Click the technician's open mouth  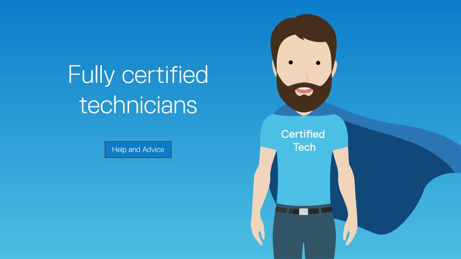[x=304, y=90]
